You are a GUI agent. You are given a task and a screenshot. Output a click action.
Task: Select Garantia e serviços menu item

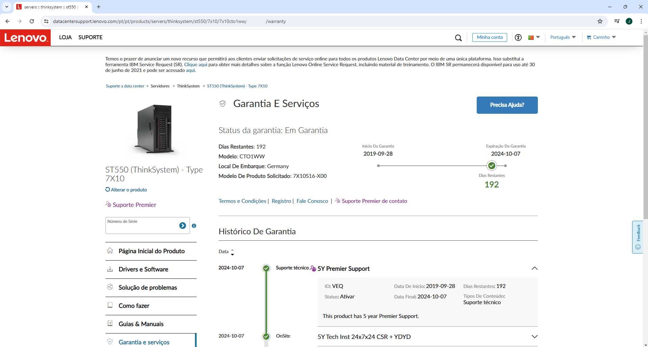(x=151, y=341)
